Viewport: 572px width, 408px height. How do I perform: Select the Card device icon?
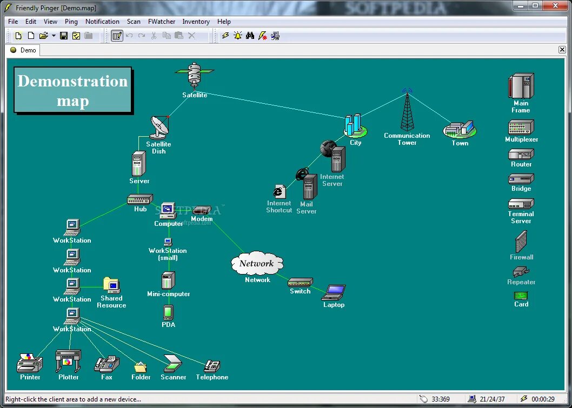click(x=521, y=296)
